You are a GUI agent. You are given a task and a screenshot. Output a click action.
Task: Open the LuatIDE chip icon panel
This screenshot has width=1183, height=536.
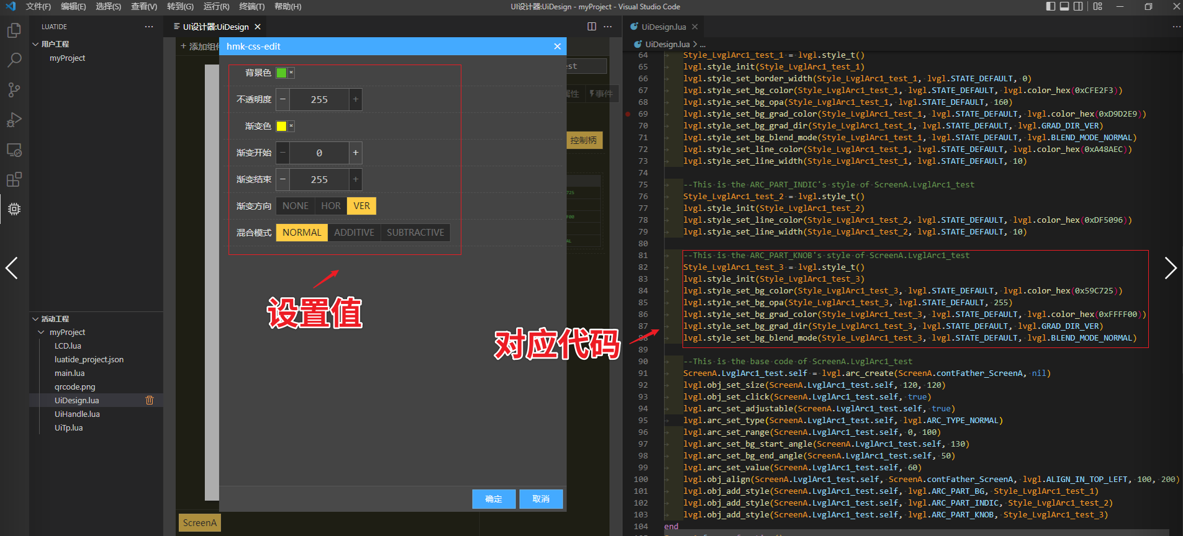(x=14, y=209)
